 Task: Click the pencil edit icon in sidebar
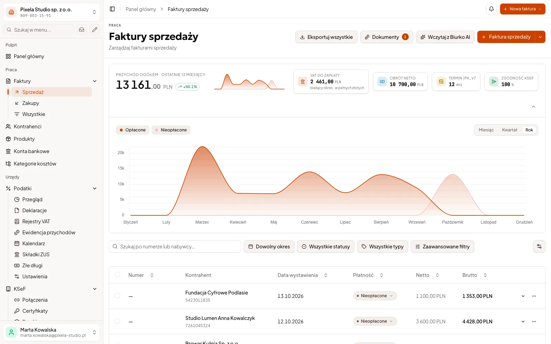coord(95,30)
